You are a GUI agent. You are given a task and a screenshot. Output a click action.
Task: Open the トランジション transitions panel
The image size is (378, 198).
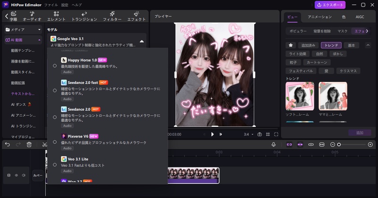click(85, 16)
